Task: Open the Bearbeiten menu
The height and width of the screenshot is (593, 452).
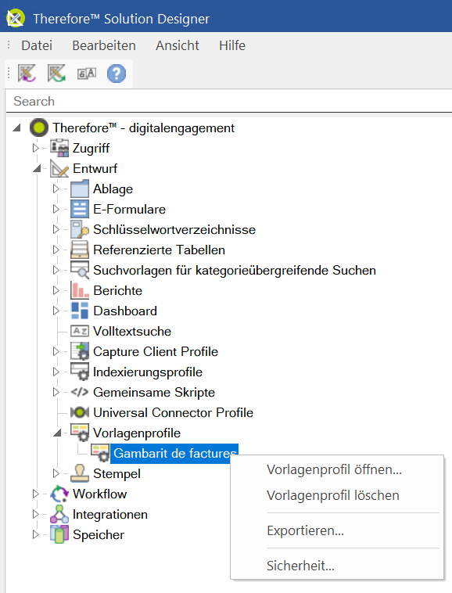Action: (x=104, y=45)
